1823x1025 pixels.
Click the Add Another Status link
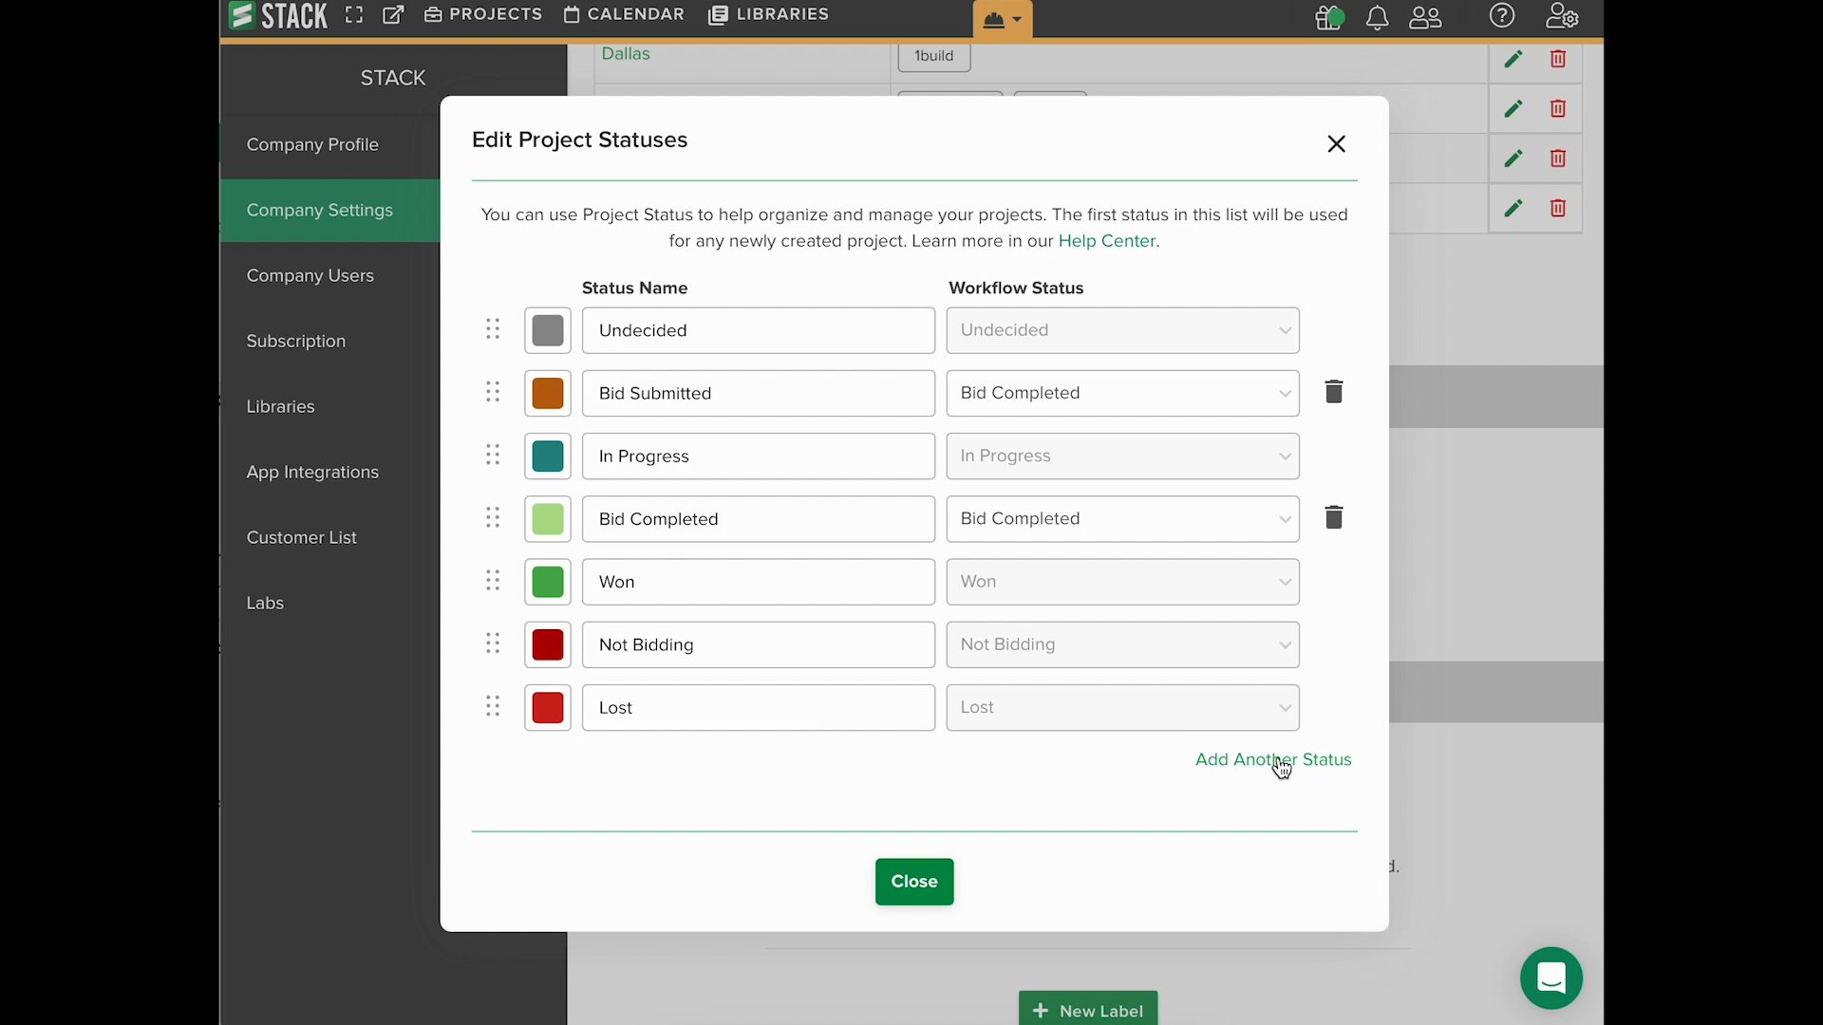pos(1274,759)
